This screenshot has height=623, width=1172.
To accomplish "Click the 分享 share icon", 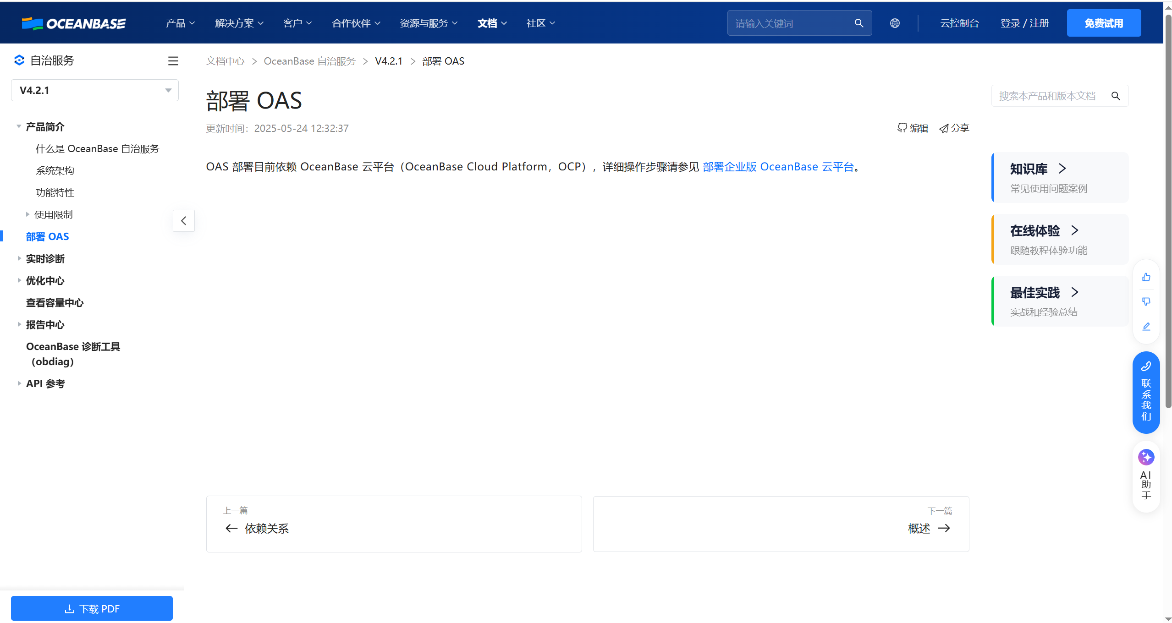I will (944, 128).
